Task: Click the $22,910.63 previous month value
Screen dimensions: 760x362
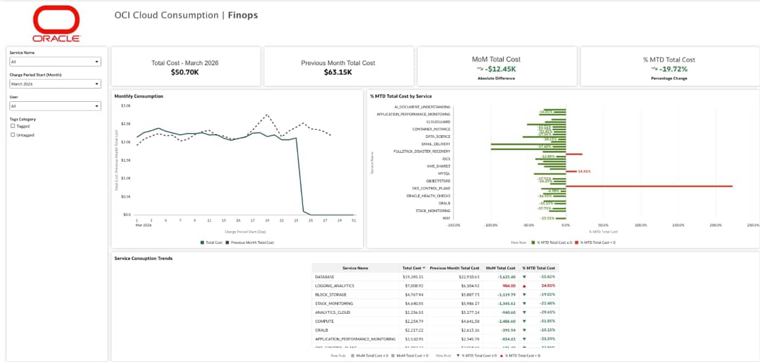Action: (469, 277)
